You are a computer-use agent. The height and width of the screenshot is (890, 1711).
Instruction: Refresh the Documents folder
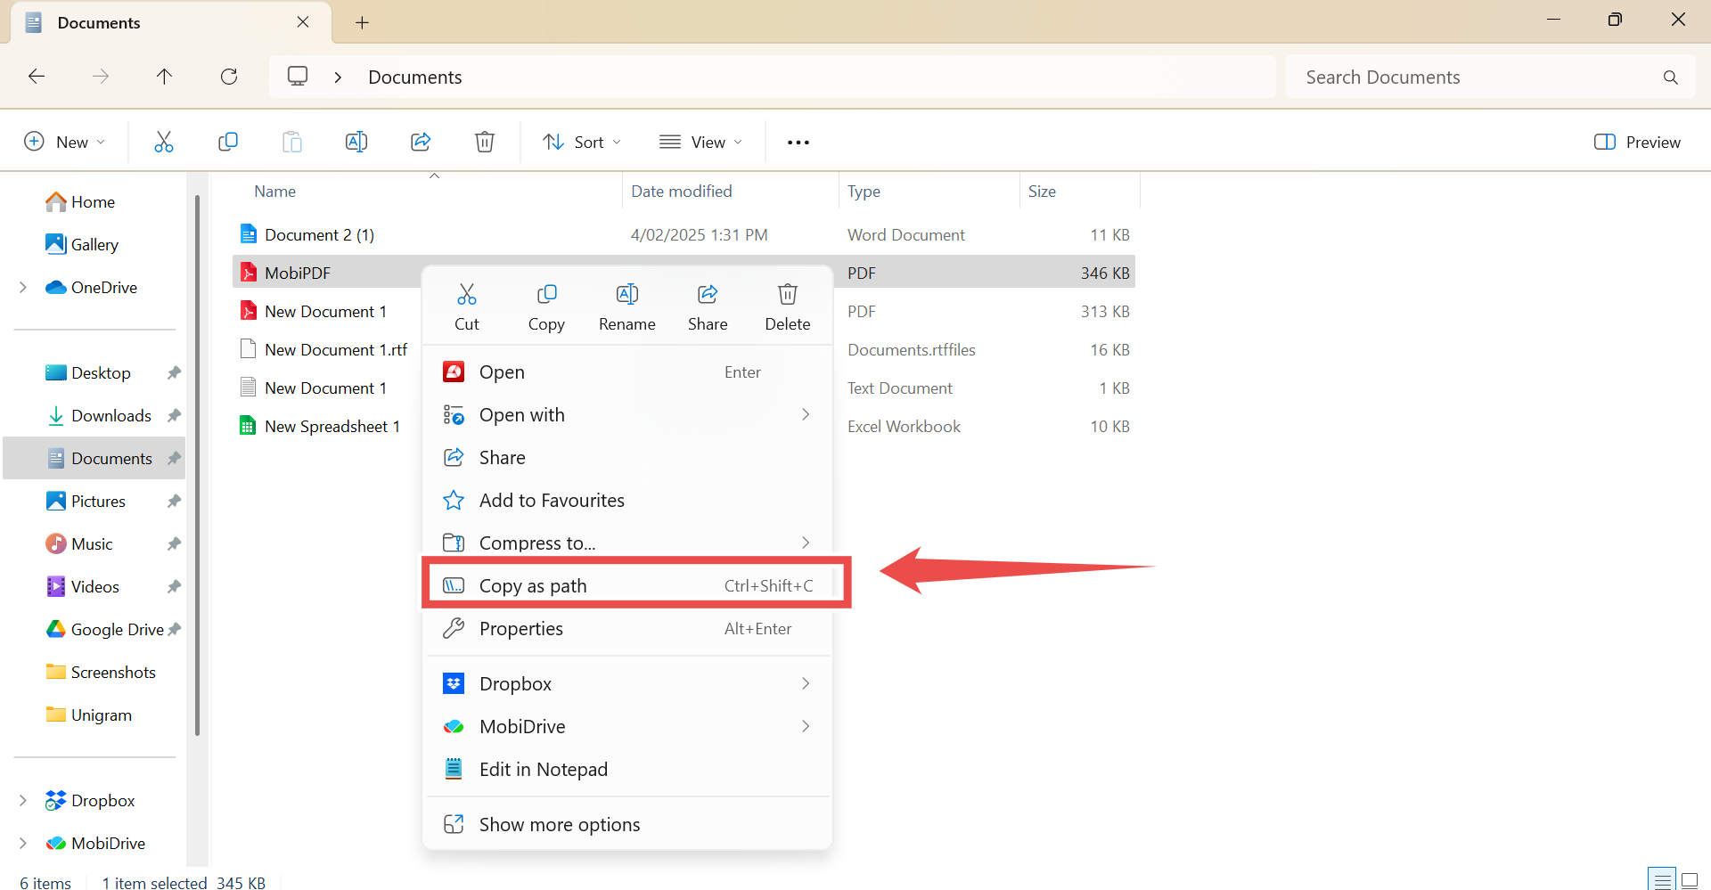[229, 77]
